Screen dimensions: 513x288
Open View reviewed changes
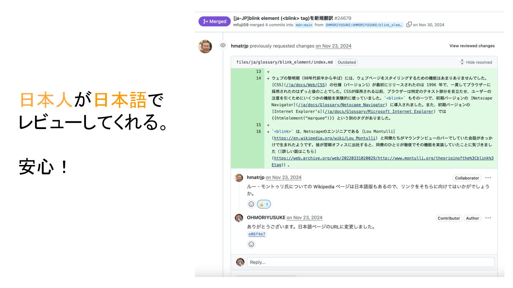tap(472, 46)
